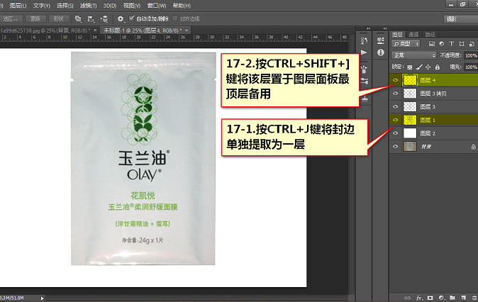This screenshot has height=302, width=478.
Task: Open the Info panel icon
Action: 380,52
